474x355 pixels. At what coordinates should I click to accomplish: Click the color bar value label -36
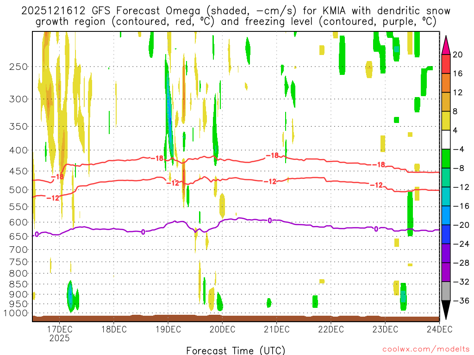461,300
